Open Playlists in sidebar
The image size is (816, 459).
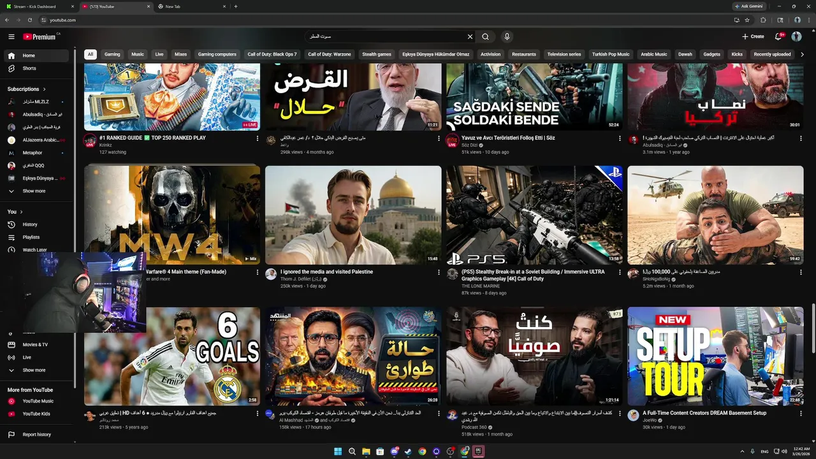[x=37, y=237]
